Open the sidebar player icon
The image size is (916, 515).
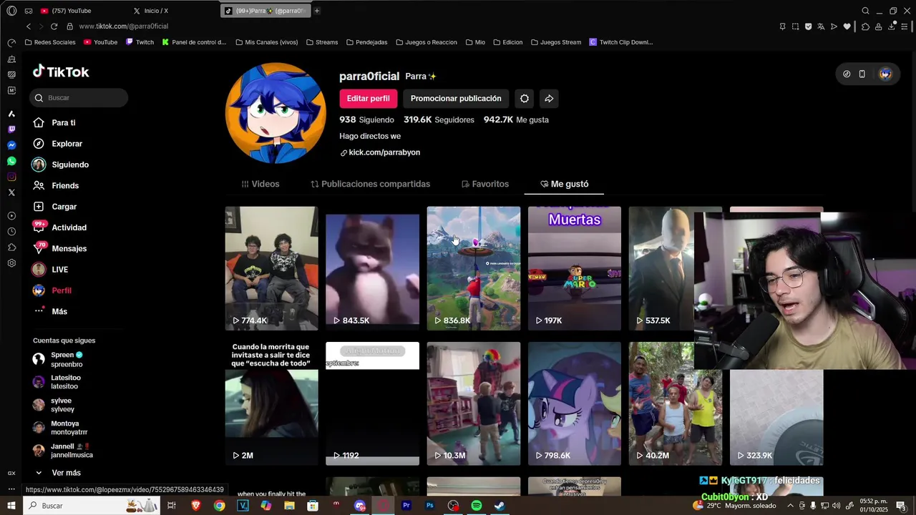[11, 216]
